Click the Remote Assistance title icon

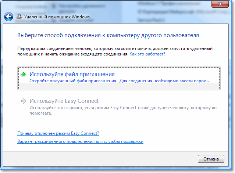click(19, 17)
